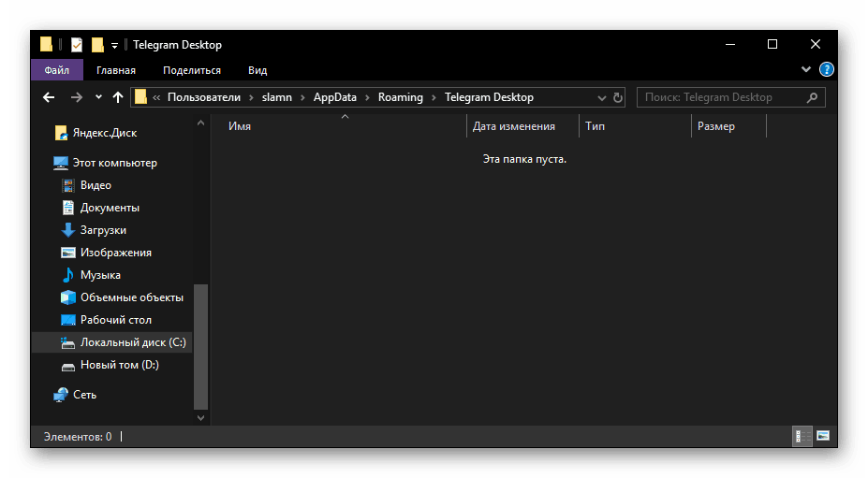Go back with the left arrow button
Screen dimensions: 868x478
tap(49, 97)
